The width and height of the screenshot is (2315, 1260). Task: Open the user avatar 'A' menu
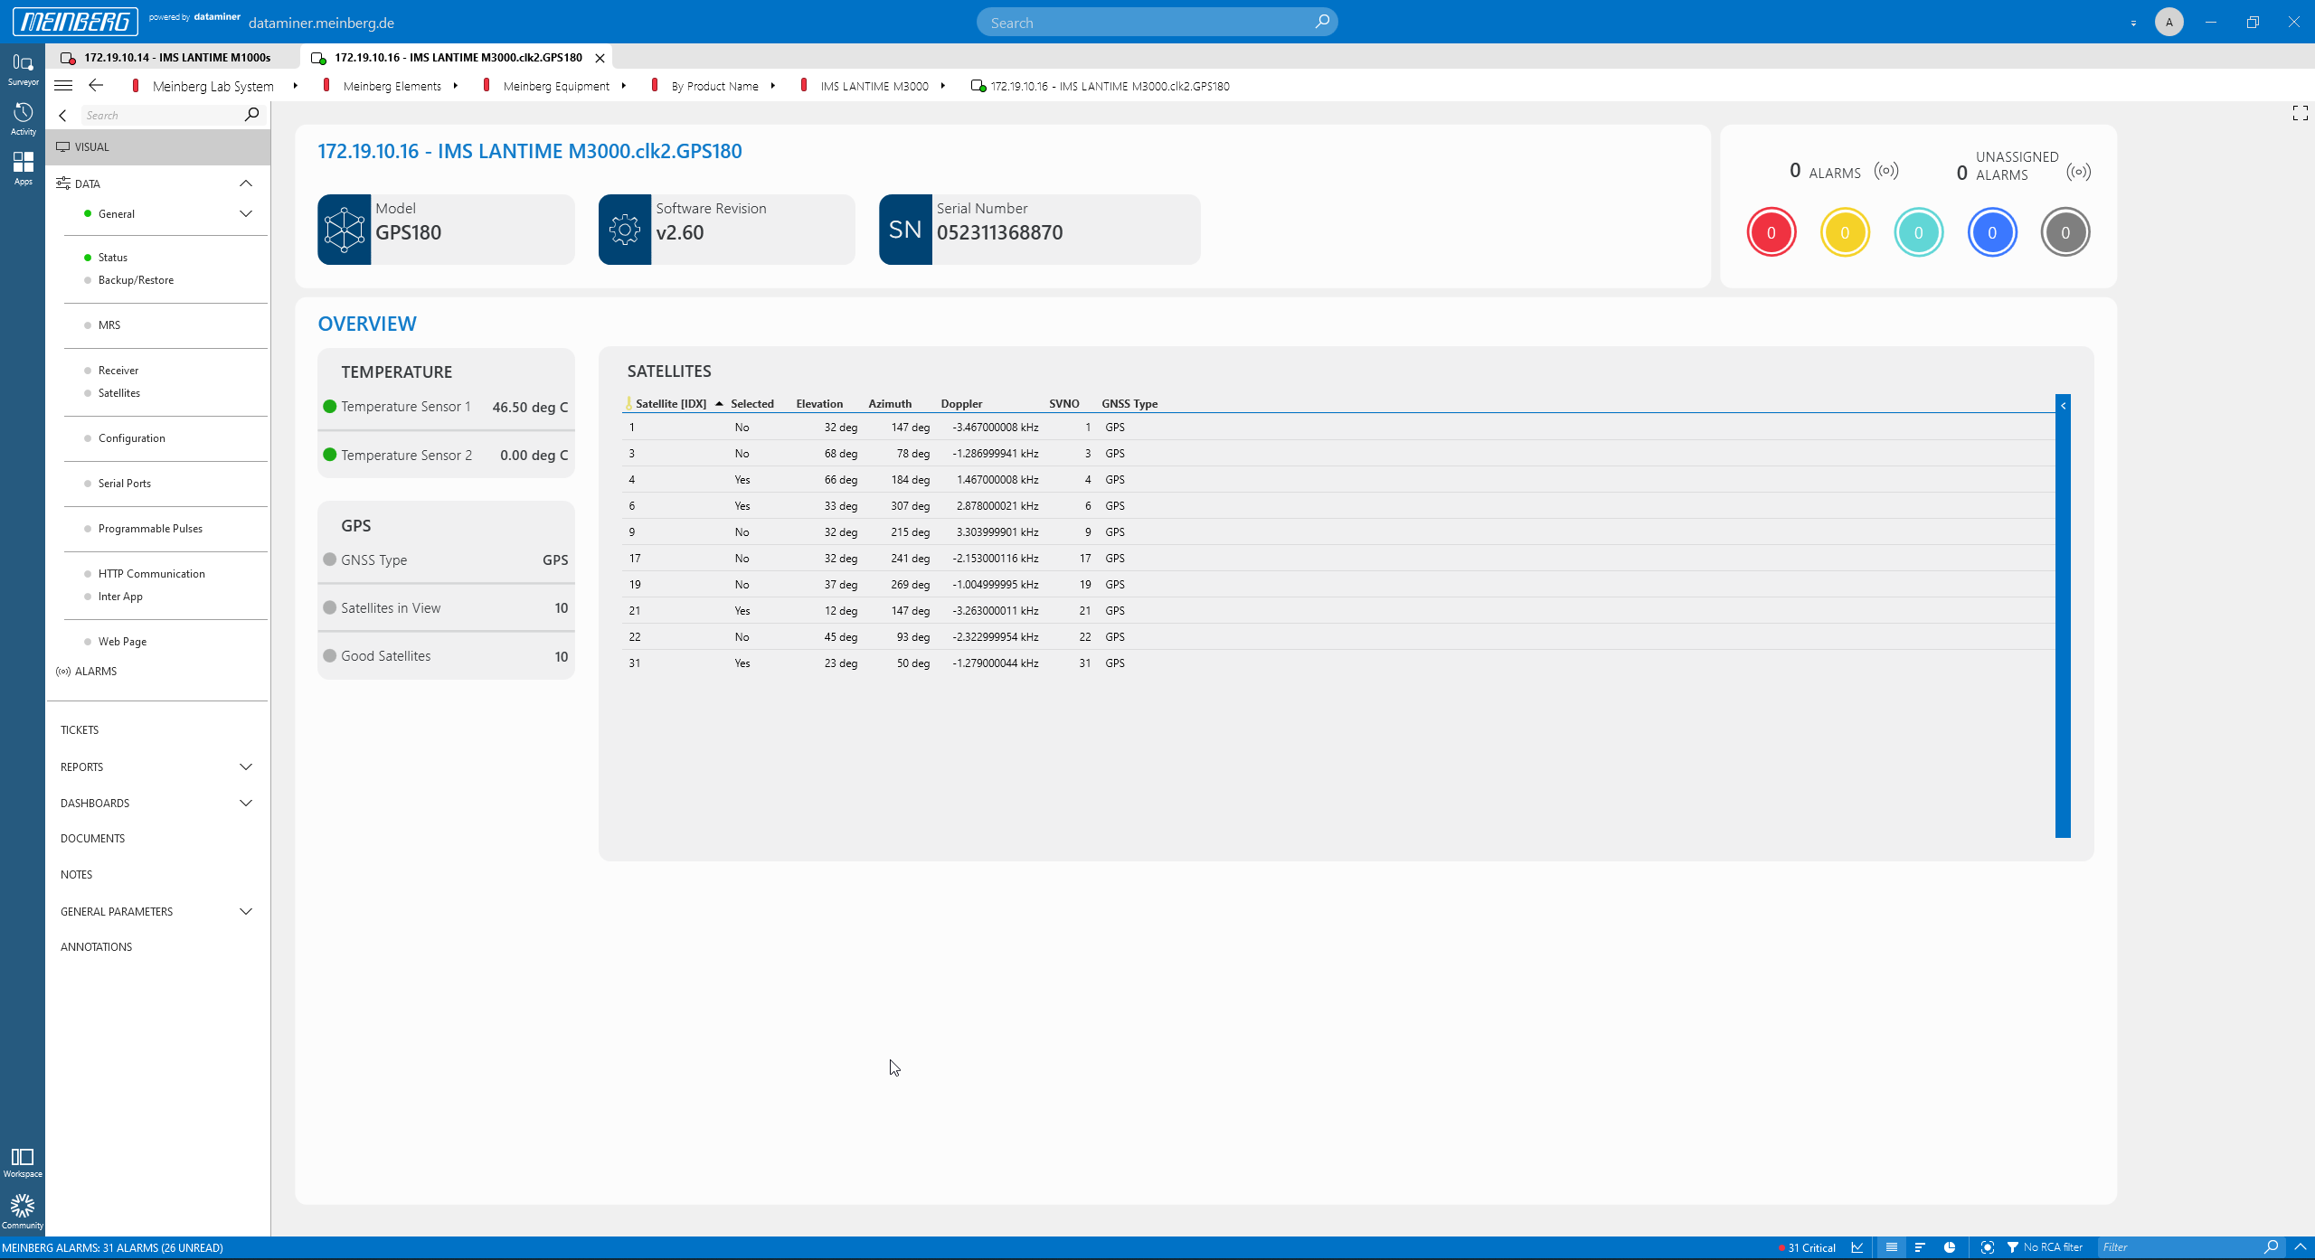point(2169,22)
